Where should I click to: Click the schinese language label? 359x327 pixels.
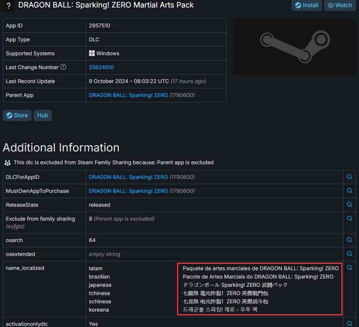(x=100, y=301)
